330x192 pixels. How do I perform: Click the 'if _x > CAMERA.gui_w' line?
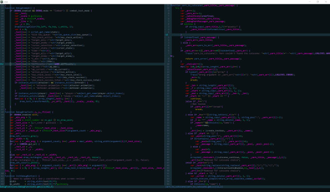[x=25, y=144]
